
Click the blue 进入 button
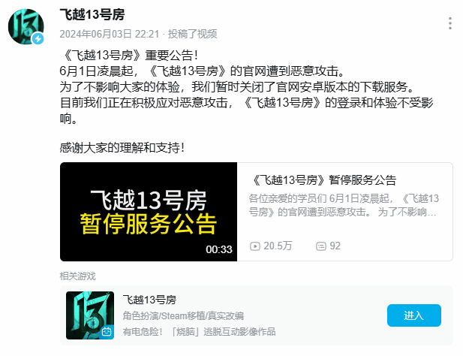(414, 315)
